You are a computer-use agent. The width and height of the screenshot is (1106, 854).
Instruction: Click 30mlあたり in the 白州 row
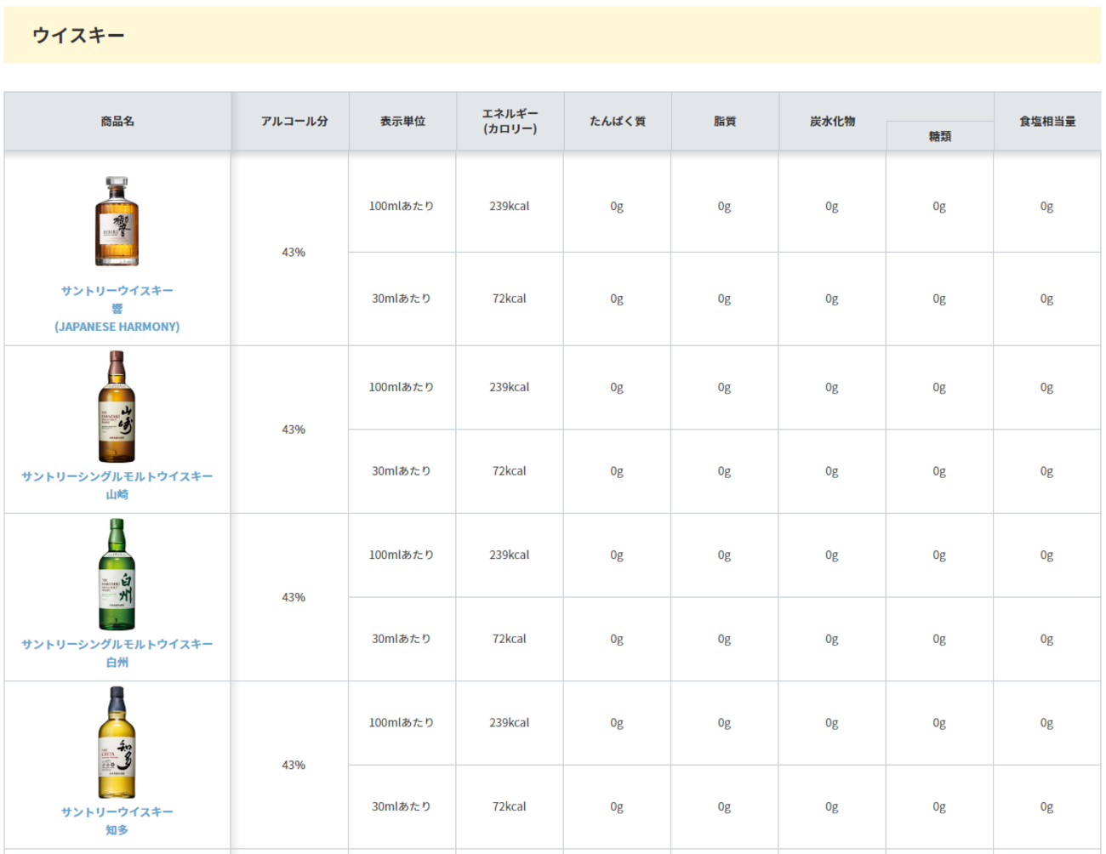click(402, 639)
